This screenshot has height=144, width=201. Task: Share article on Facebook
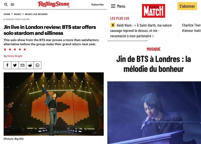(8, 65)
